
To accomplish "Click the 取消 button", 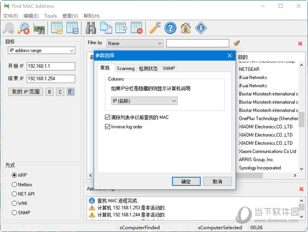I will click(218, 181).
